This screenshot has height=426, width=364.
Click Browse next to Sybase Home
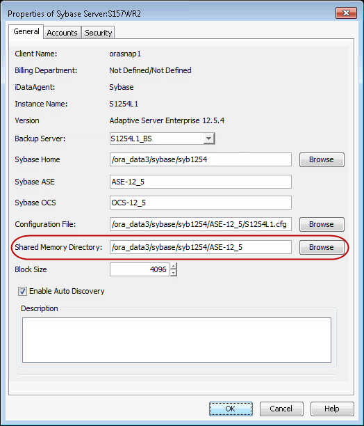pos(322,159)
